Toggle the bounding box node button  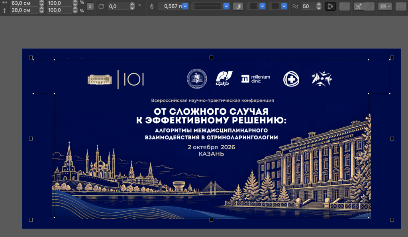pos(330,6)
